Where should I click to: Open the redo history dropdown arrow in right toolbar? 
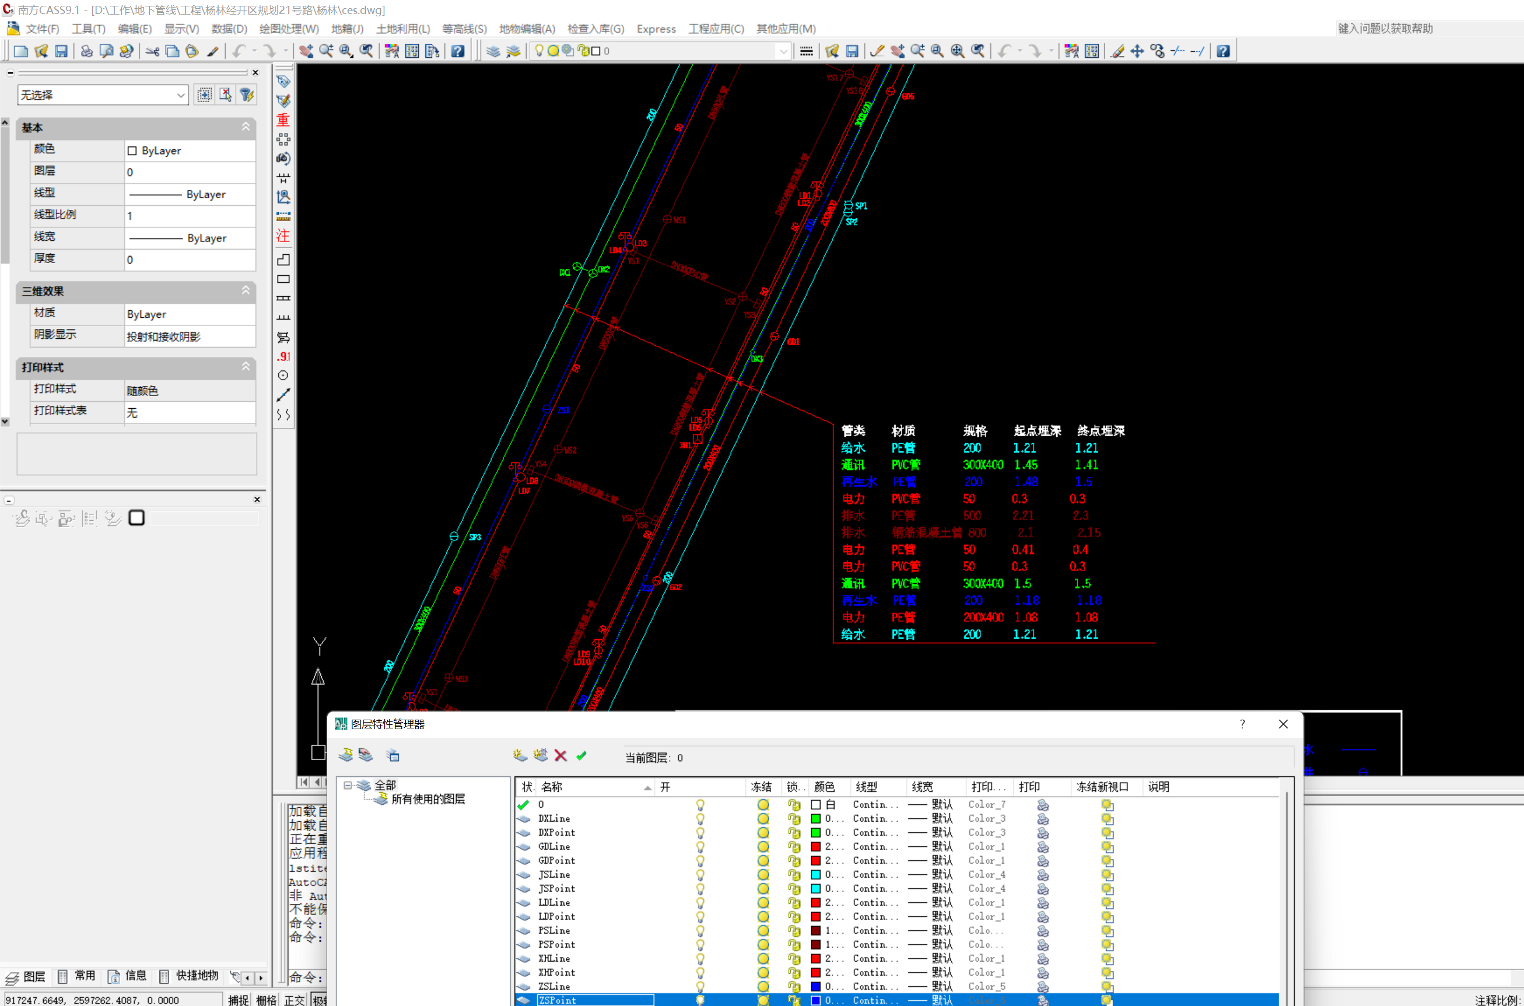[1051, 51]
